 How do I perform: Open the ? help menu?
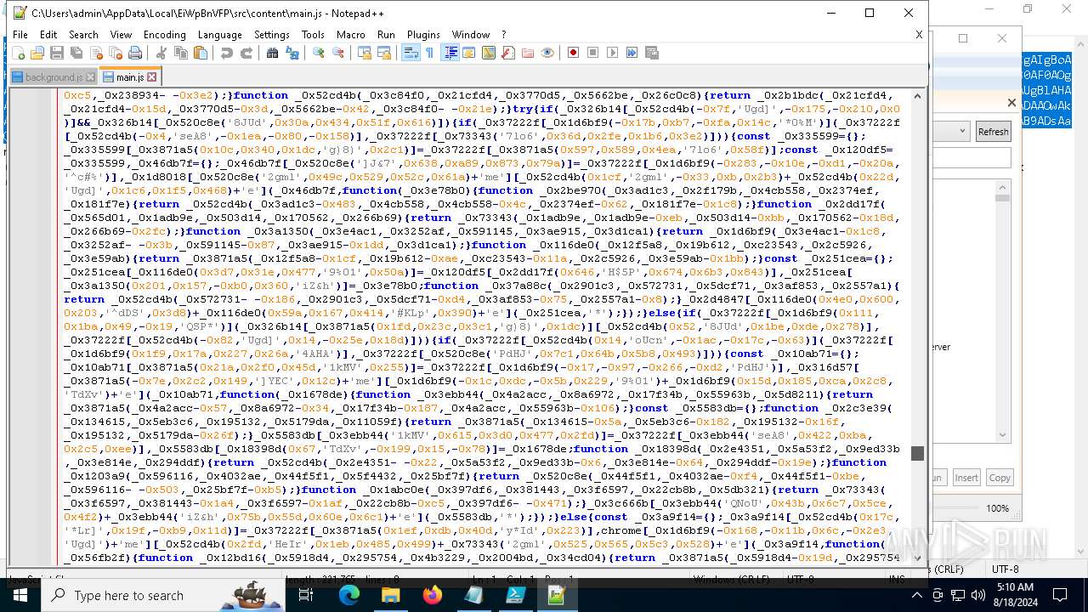[x=503, y=35]
